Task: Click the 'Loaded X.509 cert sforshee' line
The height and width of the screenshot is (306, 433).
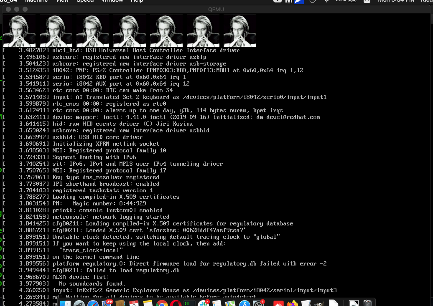Action: [x=125, y=230]
